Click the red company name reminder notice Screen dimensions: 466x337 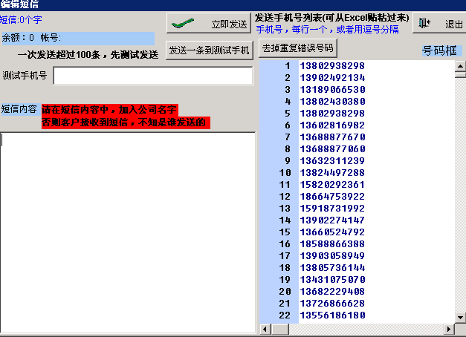[x=126, y=116]
